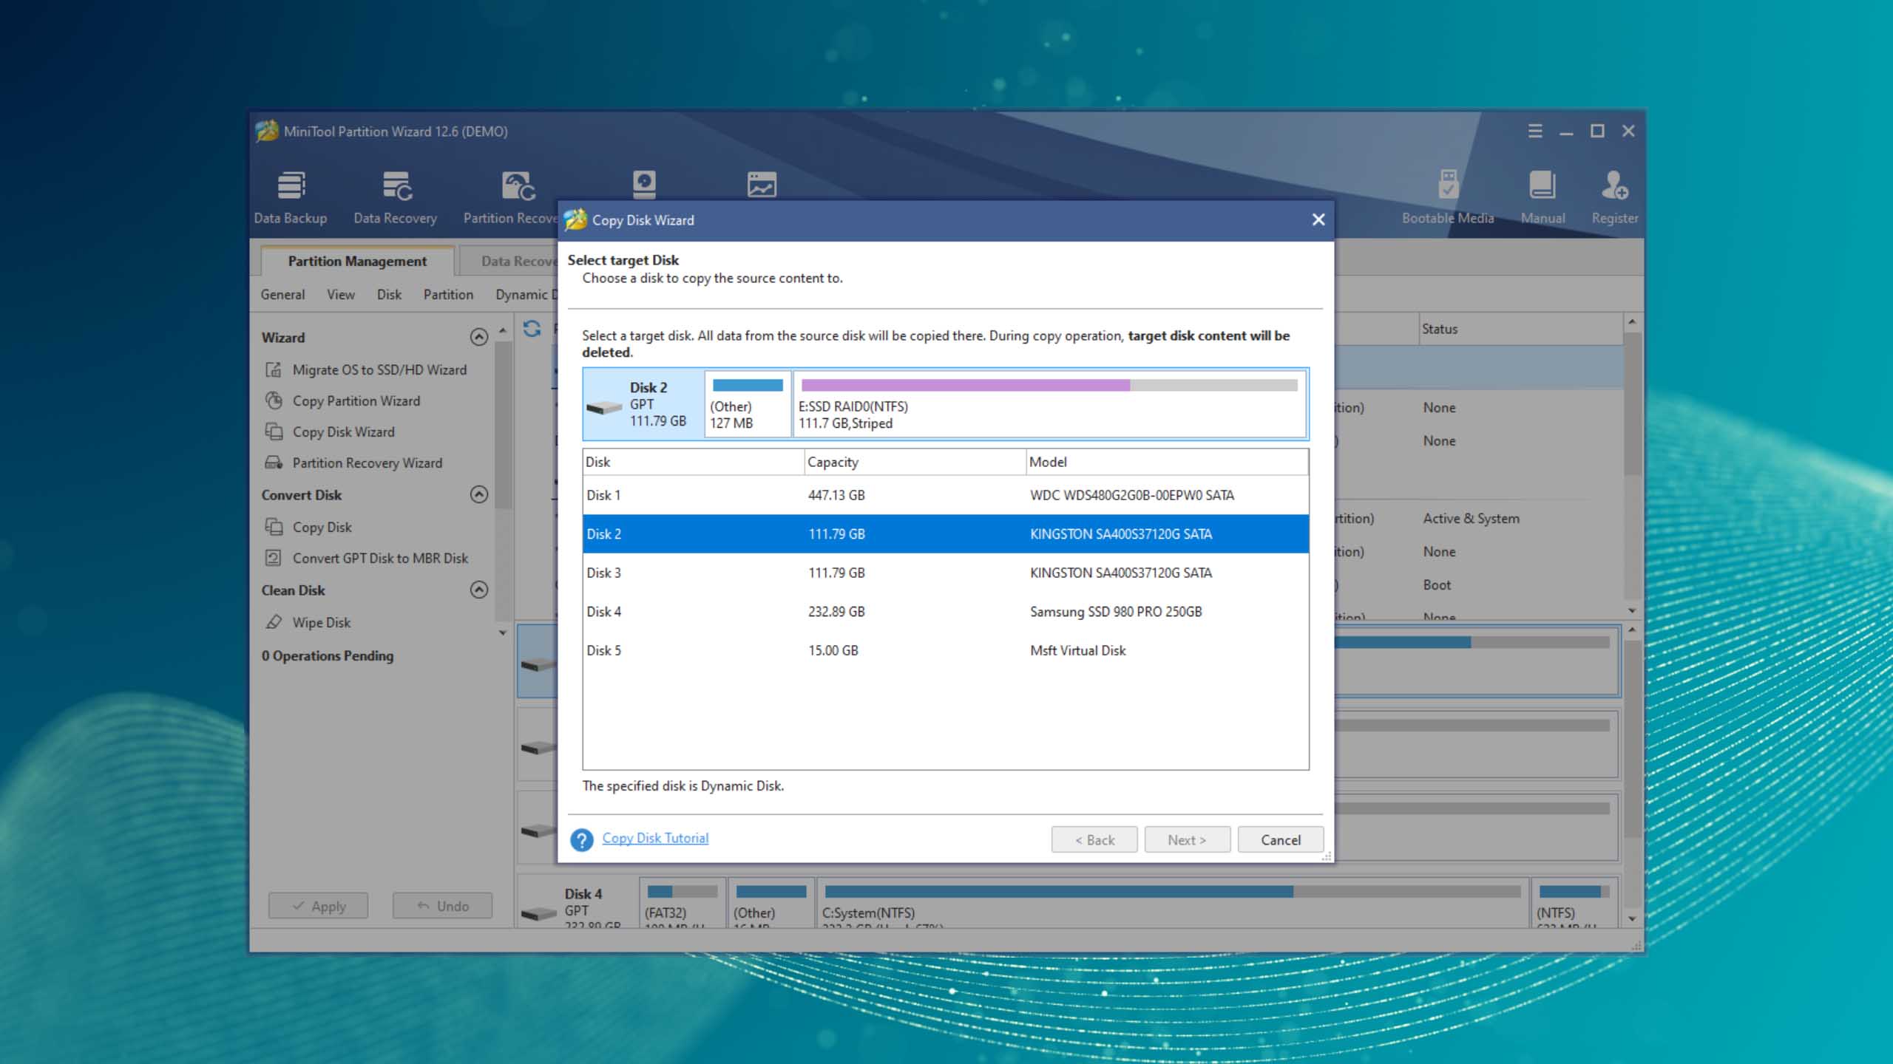Click the Register icon

(x=1614, y=197)
